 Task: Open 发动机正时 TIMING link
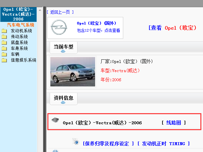coord(163,144)
